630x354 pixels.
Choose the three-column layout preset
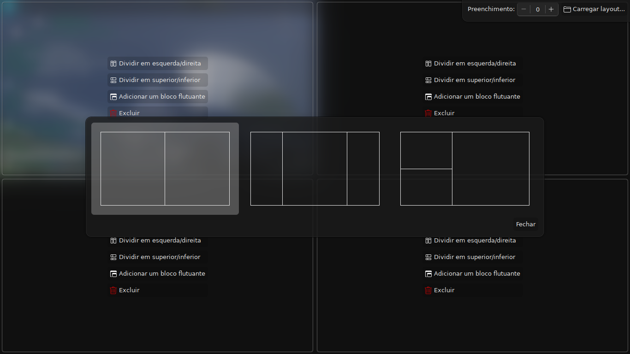point(315,169)
